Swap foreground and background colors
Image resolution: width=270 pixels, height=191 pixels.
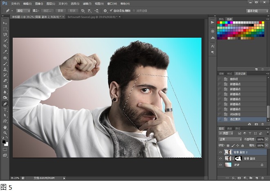7,137
